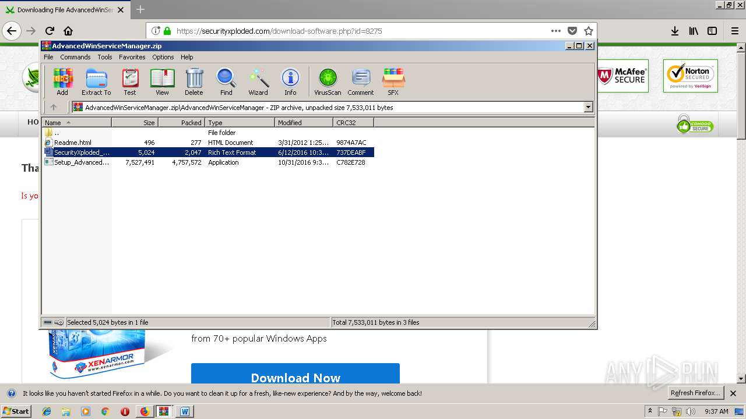Click the Refresh Firefox button
Image resolution: width=746 pixels, height=419 pixels.
tap(695, 393)
